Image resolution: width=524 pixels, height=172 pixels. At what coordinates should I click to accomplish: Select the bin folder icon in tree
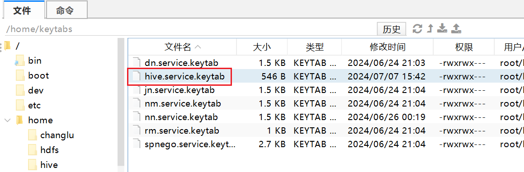tap(20, 61)
